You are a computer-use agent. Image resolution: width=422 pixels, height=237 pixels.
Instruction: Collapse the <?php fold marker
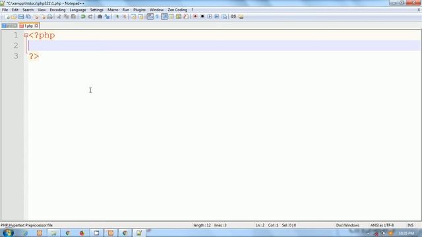[x=26, y=35]
